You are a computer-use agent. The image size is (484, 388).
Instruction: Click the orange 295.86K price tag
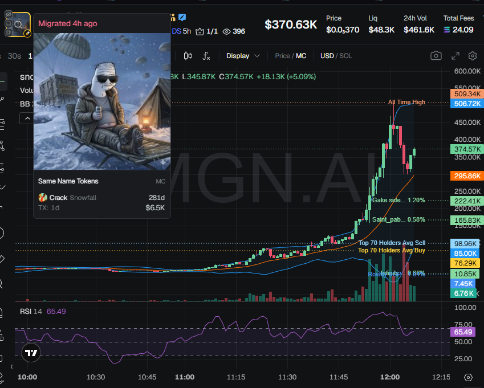tap(467, 176)
